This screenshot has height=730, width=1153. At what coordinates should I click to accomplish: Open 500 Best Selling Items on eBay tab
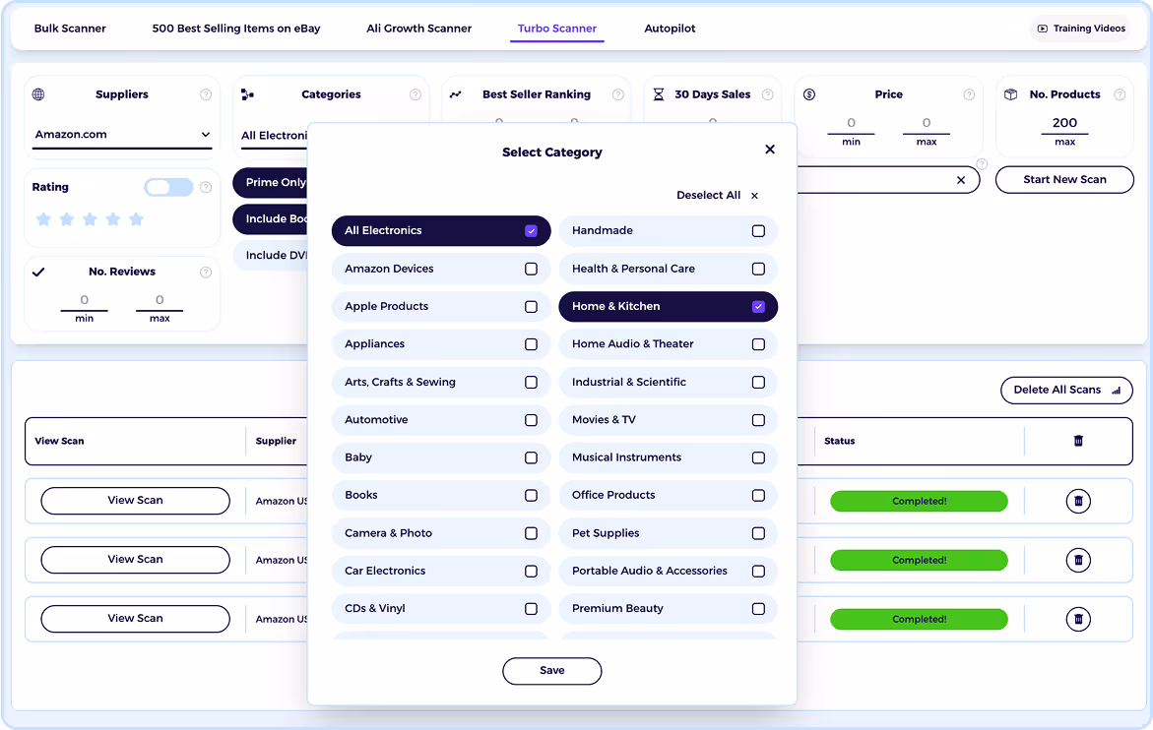pos(236,29)
